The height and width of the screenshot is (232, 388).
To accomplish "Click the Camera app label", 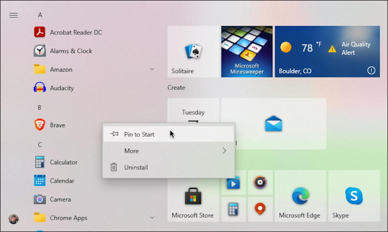I will [60, 199].
